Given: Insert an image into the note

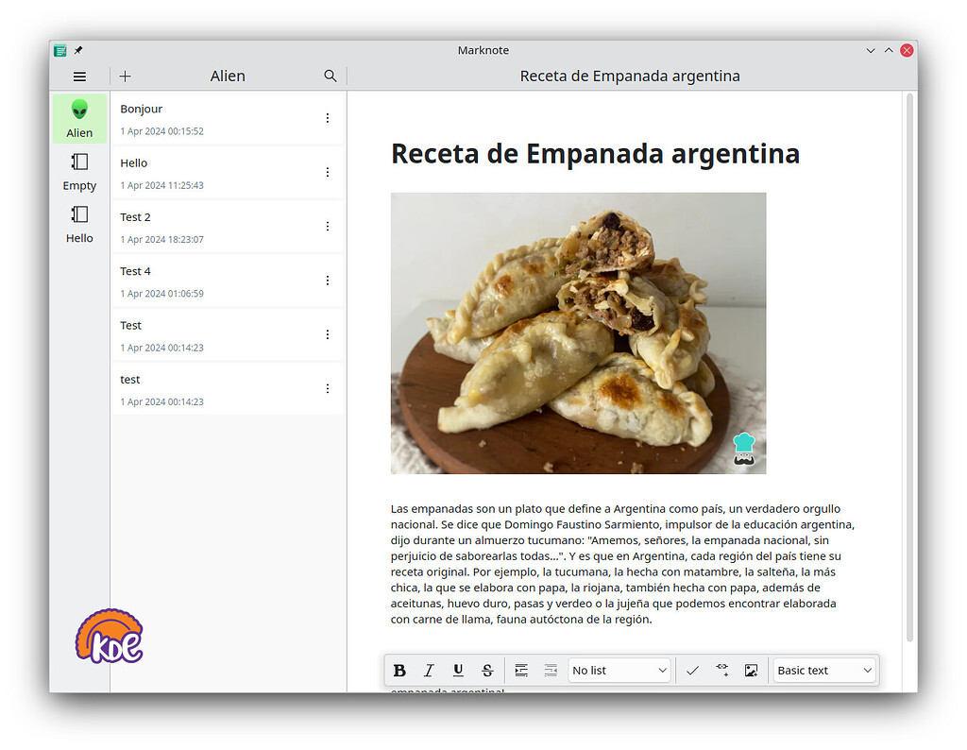Looking at the screenshot, I should pyautogui.click(x=751, y=671).
